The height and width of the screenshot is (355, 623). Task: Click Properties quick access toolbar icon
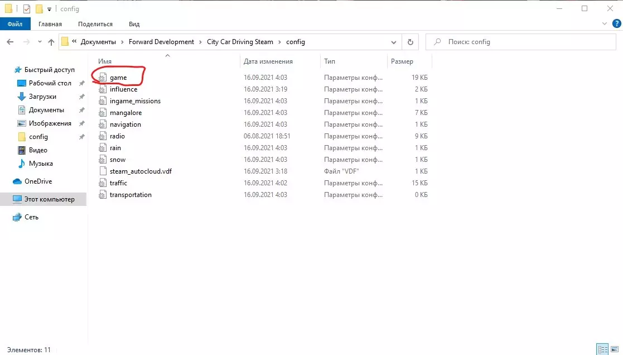(27, 9)
